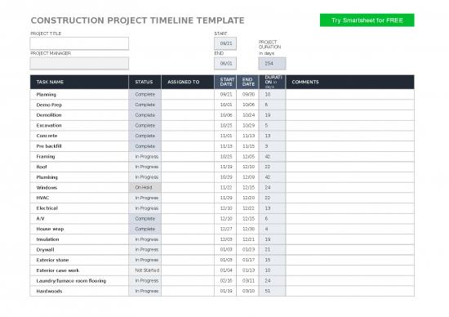This screenshot has width=449, height=317.
Task: Click the end date in the Roof row
Action: click(x=247, y=167)
